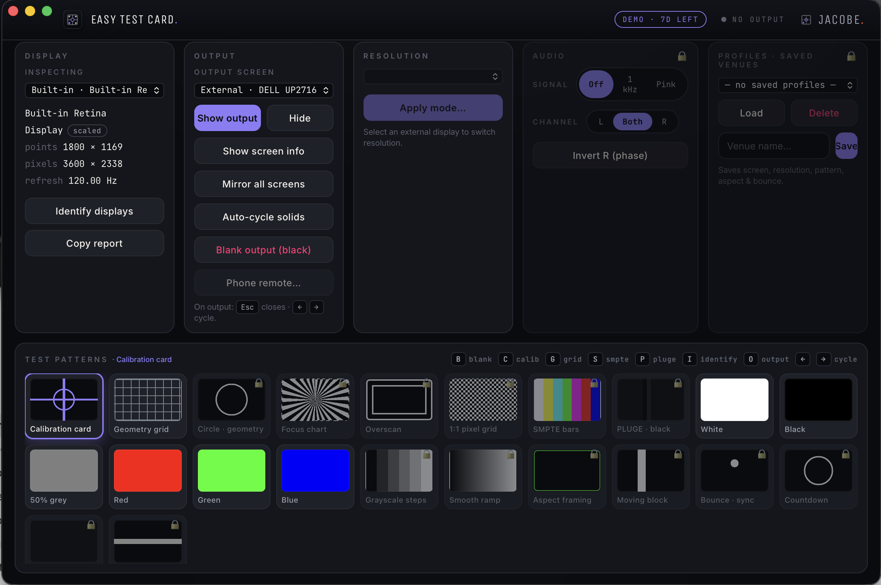Select the Geometry grid pattern
The height and width of the screenshot is (585, 881).
pyautogui.click(x=148, y=406)
